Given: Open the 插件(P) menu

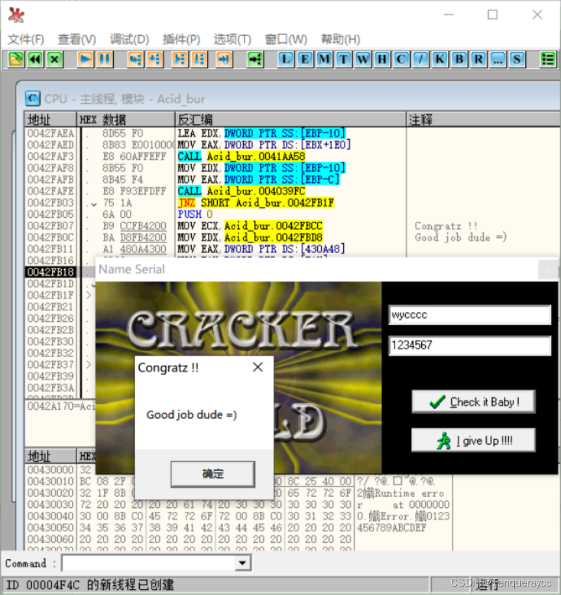Looking at the screenshot, I should click(180, 39).
